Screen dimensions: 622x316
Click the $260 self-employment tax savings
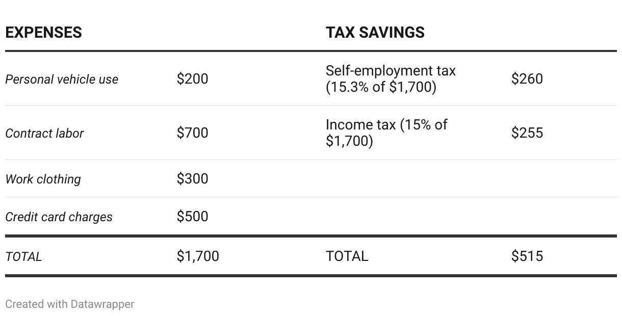coord(527,79)
